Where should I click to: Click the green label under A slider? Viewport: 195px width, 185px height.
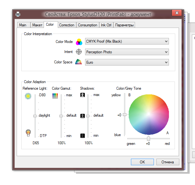point(131,144)
